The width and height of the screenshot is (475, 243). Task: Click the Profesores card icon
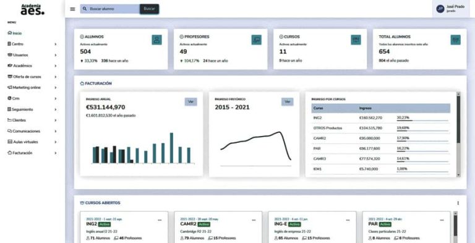coord(256,40)
